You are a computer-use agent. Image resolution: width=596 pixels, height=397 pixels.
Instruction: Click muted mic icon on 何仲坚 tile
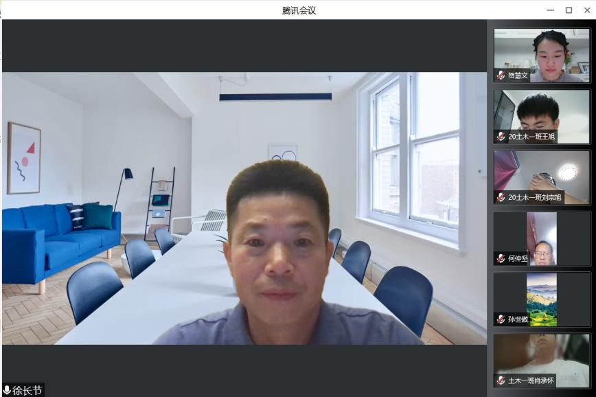501,258
